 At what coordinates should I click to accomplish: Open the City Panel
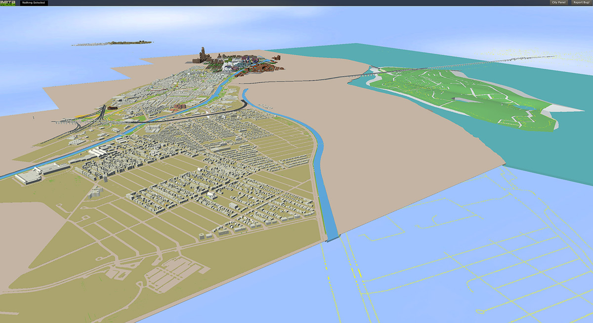558,3
